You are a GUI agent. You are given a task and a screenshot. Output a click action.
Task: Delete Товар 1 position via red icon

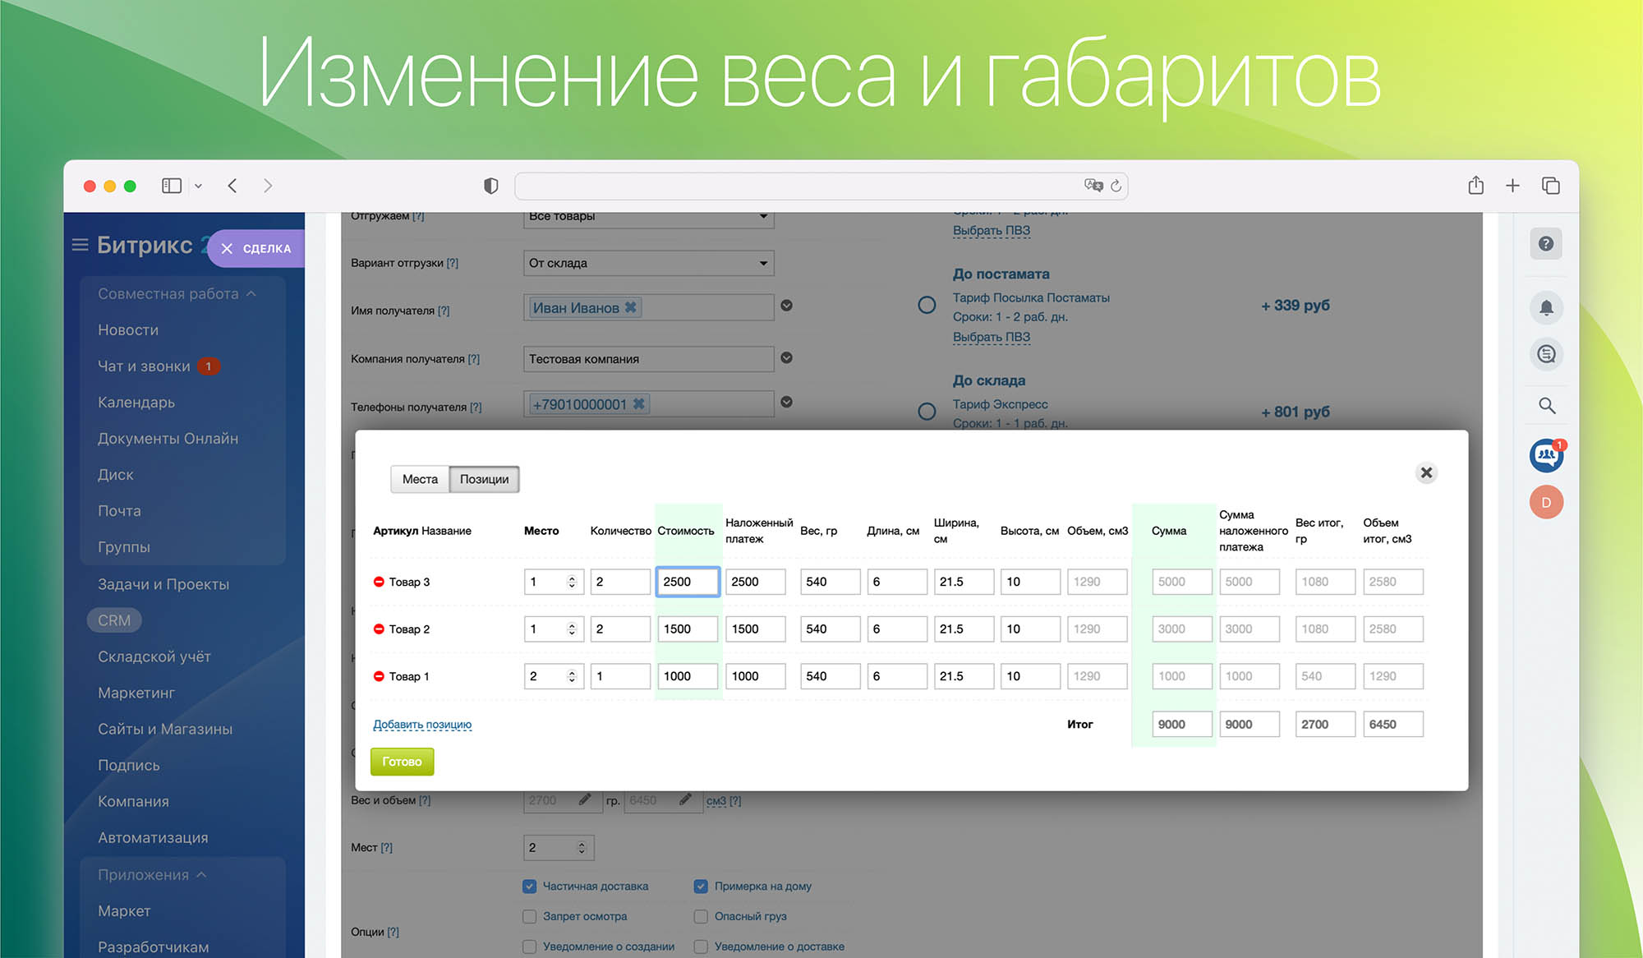pos(379,676)
